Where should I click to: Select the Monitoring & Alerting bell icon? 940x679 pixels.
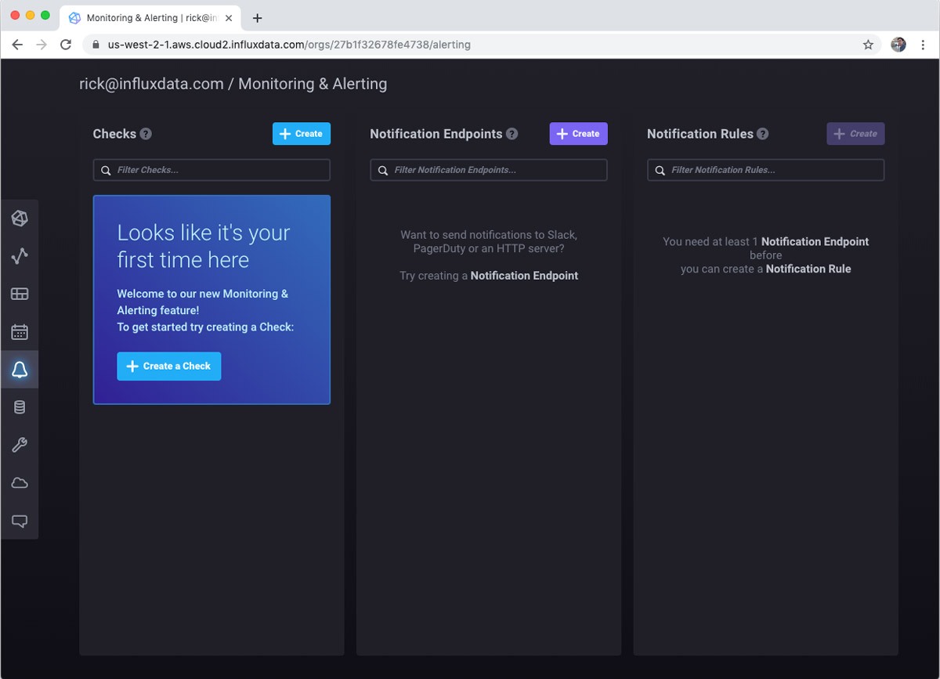click(20, 369)
